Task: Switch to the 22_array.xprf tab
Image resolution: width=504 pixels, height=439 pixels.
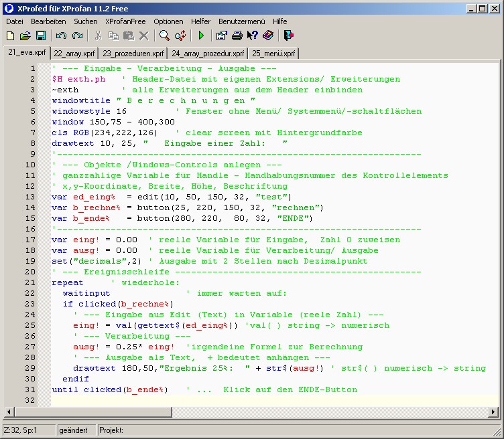Action: (x=74, y=54)
